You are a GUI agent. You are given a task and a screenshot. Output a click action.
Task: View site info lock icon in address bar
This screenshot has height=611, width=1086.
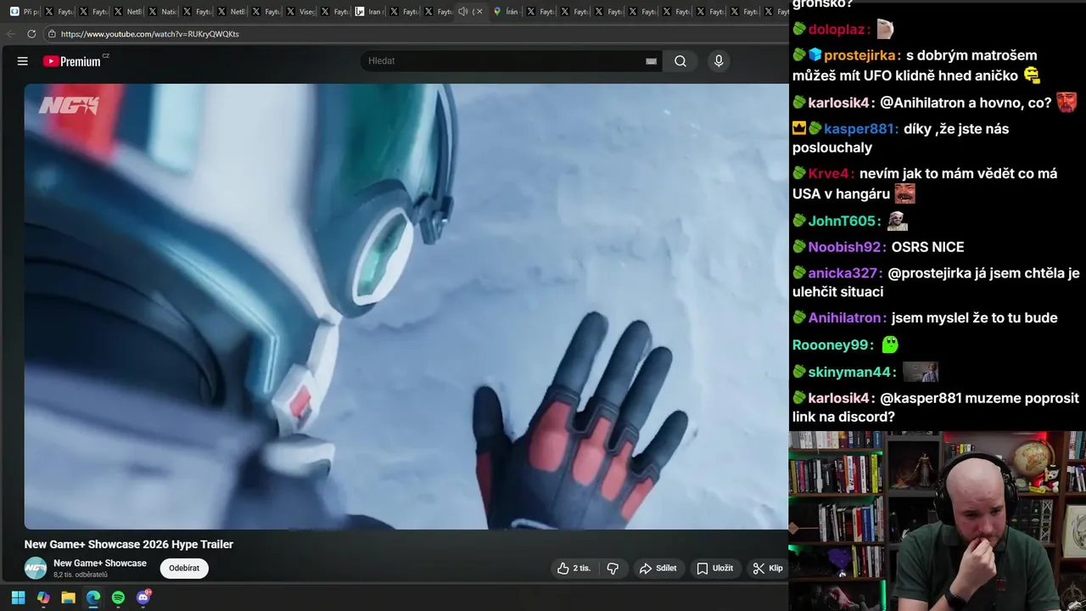pyautogui.click(x=52, y=34)
